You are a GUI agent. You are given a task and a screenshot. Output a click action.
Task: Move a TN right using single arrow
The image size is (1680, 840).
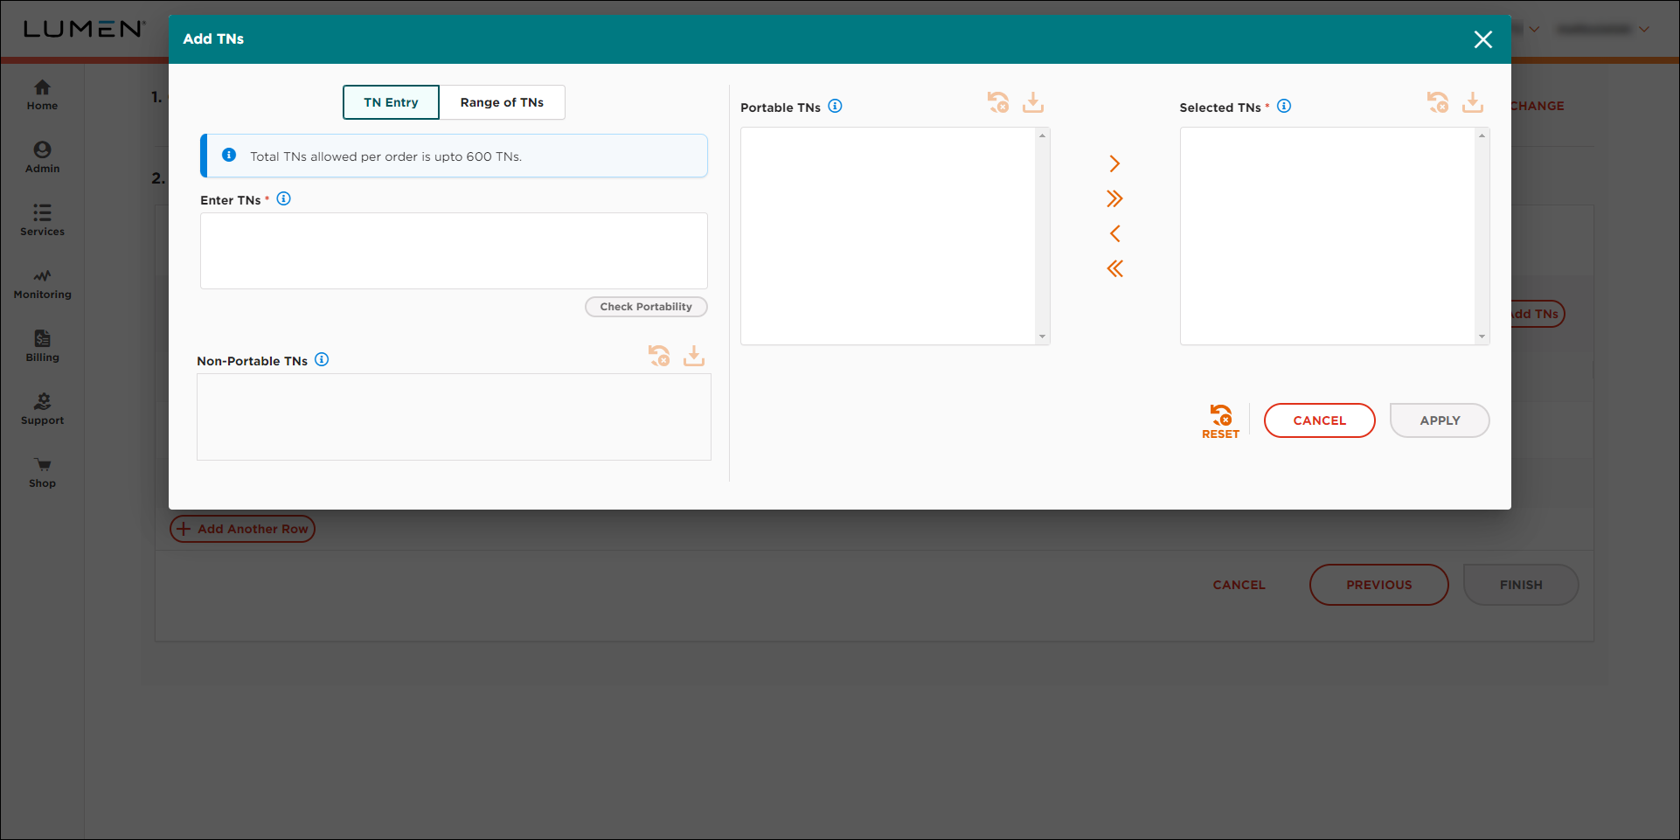(1114, 163)
